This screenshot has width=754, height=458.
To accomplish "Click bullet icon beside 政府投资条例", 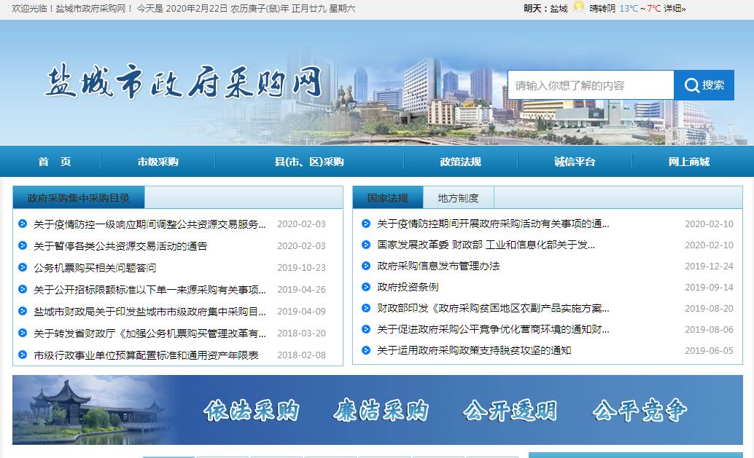I will click(x=366, y=287).
